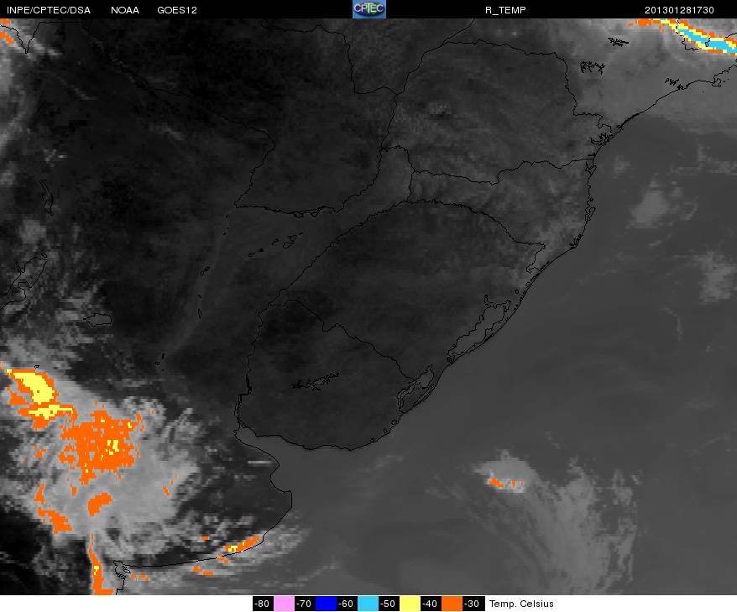Click the orange -40 to -30 legend swatch
This screenshot has height=612, width=737.
(x=452, y=604)
